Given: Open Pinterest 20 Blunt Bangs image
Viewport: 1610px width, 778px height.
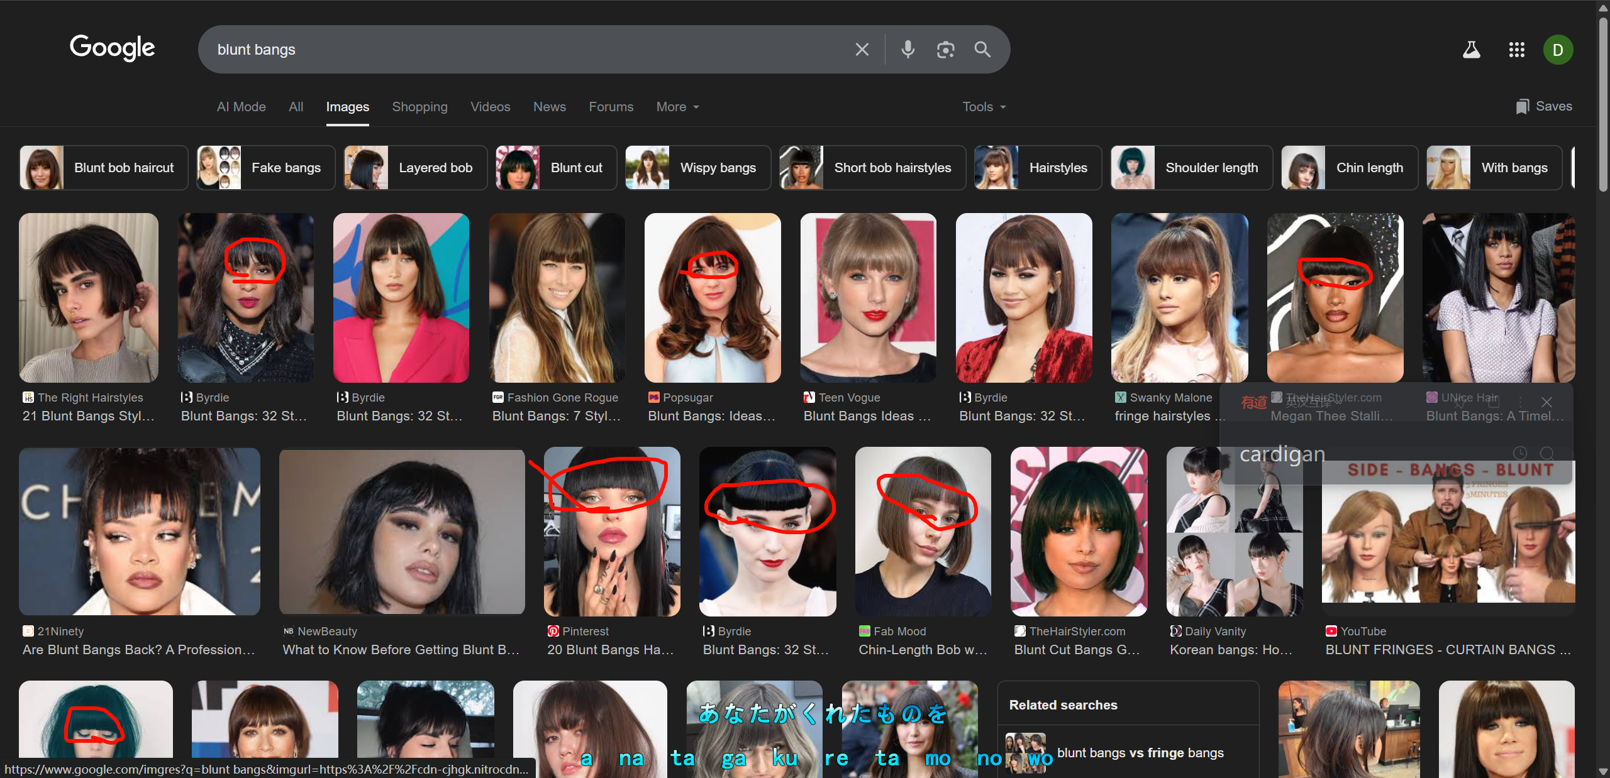Looking at the screenshot, I should tap(612, 532).
